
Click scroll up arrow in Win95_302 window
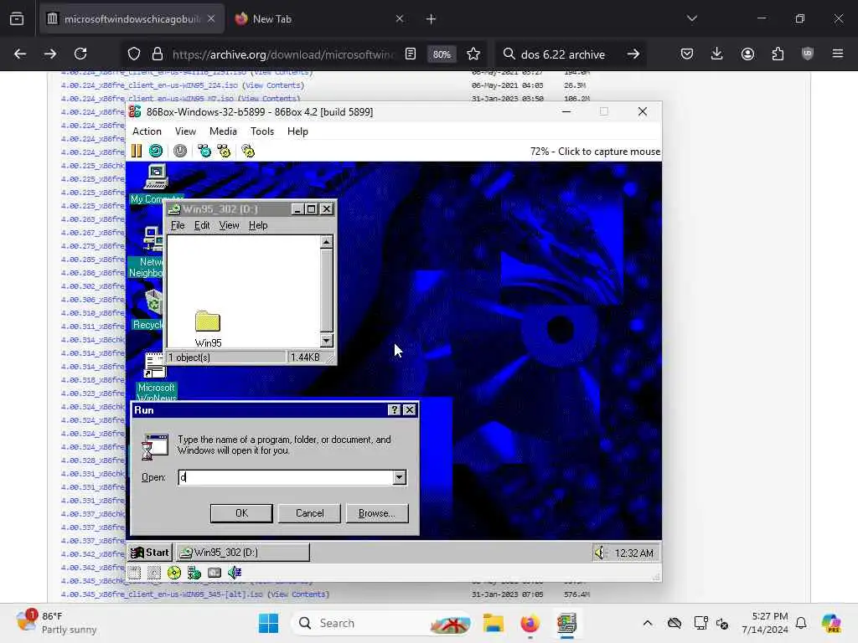326,242
